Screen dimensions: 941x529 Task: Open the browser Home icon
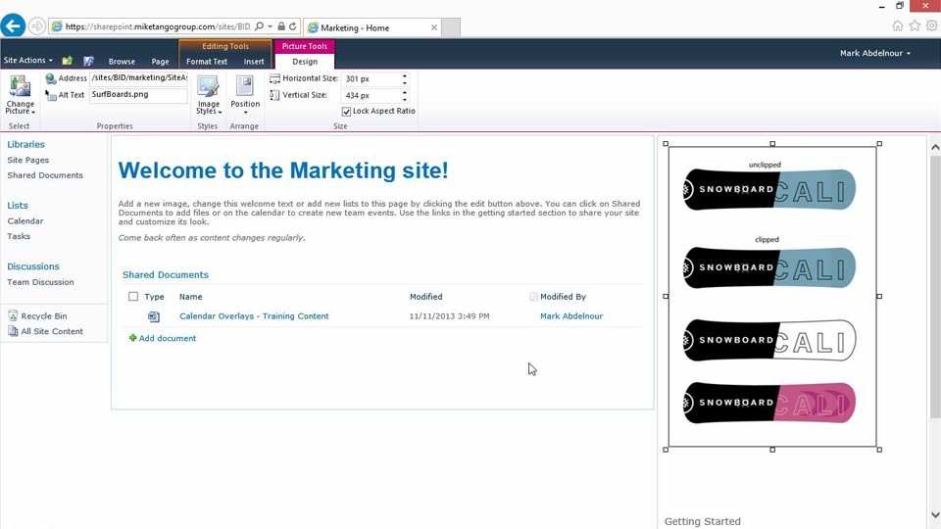897,25
